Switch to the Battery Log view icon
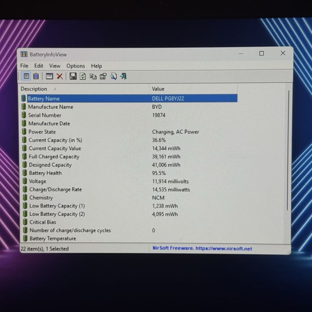The height and width of the screenshot is (312, 312). pyautogui.click(x=36, y=76)
